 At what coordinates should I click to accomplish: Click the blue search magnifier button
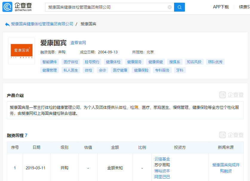[180, 7]
